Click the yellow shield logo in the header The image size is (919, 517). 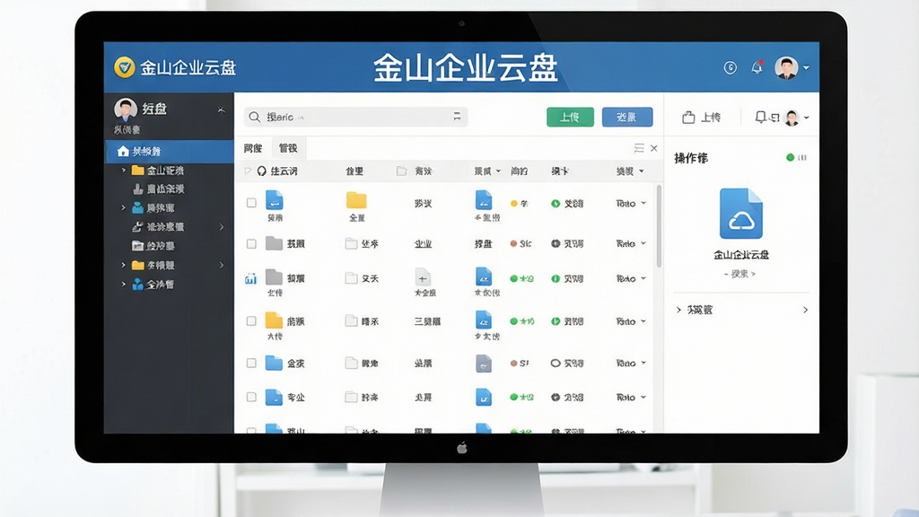124,67
